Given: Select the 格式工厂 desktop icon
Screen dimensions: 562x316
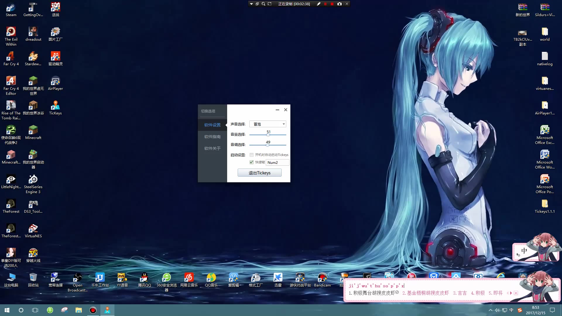Looking at the screenshot, I should tap(256, 280).
